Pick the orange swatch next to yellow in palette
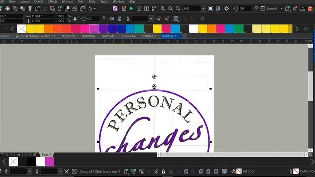This screenshot has width=315, height=177. click(49, 29)
